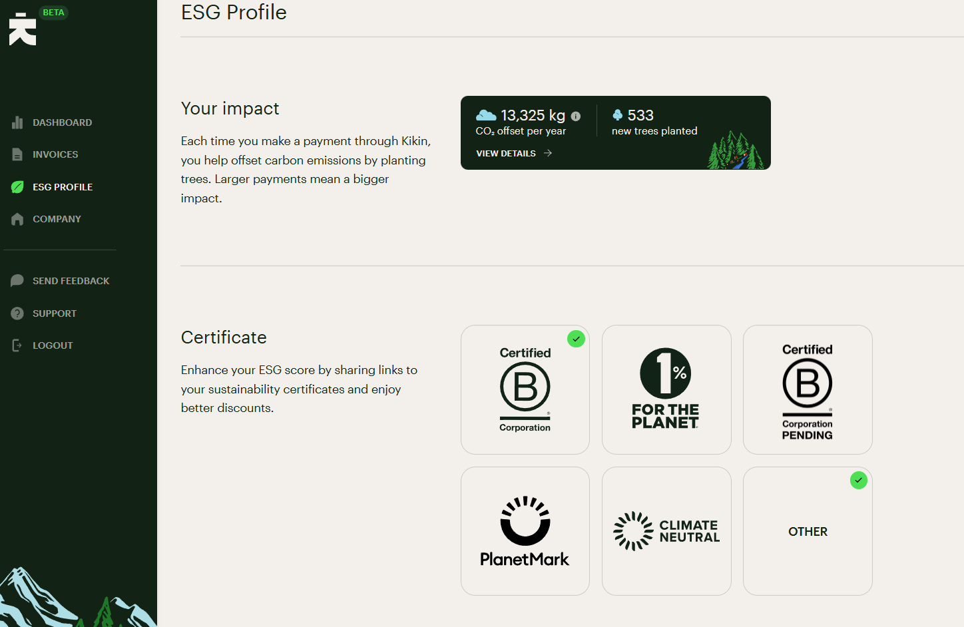Click 'CO₂ offset per year' label

click(x=521, y=131)
